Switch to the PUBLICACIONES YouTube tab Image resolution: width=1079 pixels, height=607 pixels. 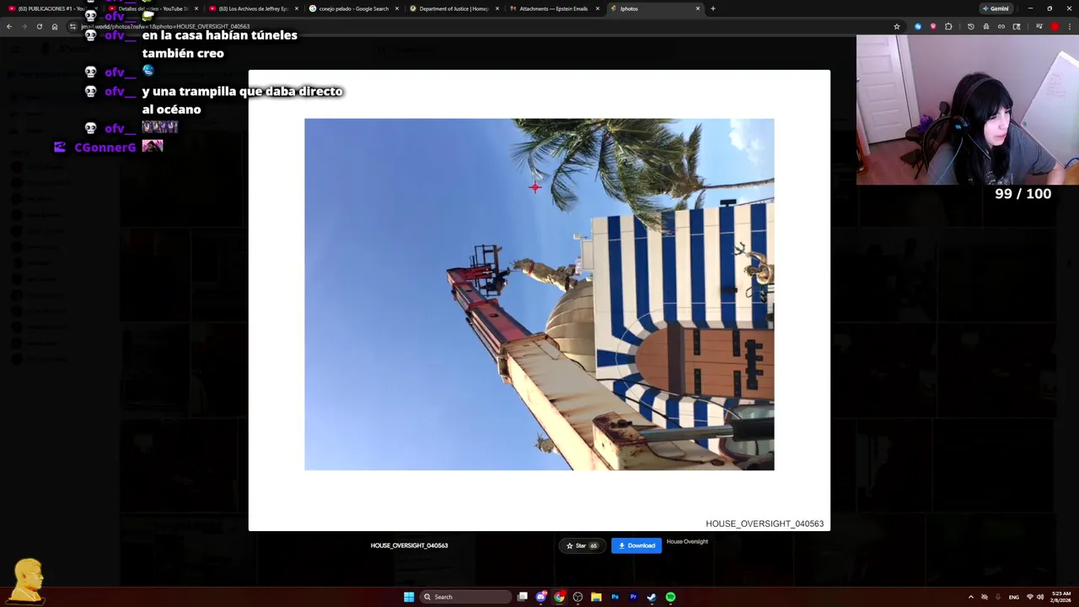click(51, 8)
